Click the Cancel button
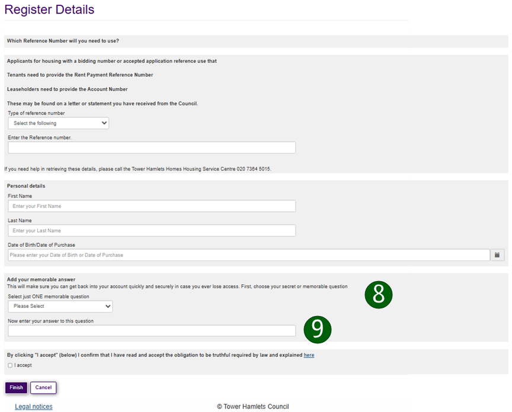 (x=43, y=387)
